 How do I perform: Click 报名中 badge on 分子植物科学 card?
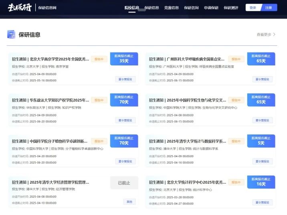tap(99, 141)
